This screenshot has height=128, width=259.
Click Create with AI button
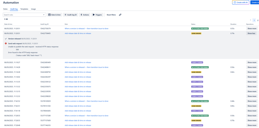[241, 3]
